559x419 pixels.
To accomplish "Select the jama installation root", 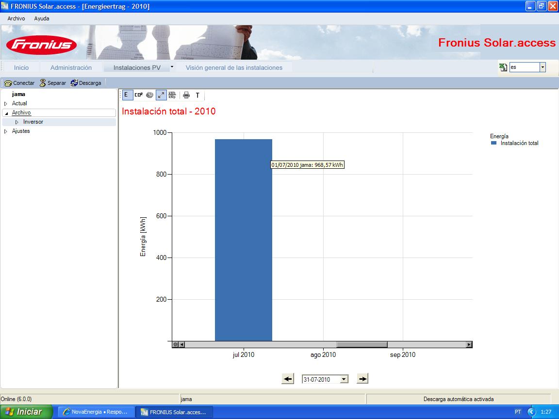I will (x=18, y=94).
